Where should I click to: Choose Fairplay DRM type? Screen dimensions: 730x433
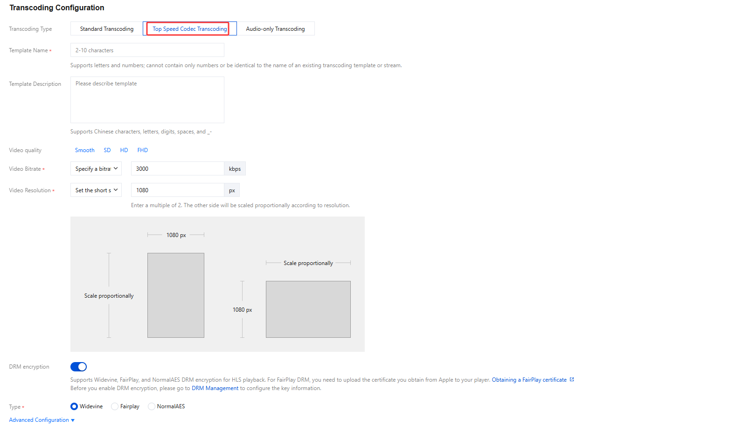[115, 406]
